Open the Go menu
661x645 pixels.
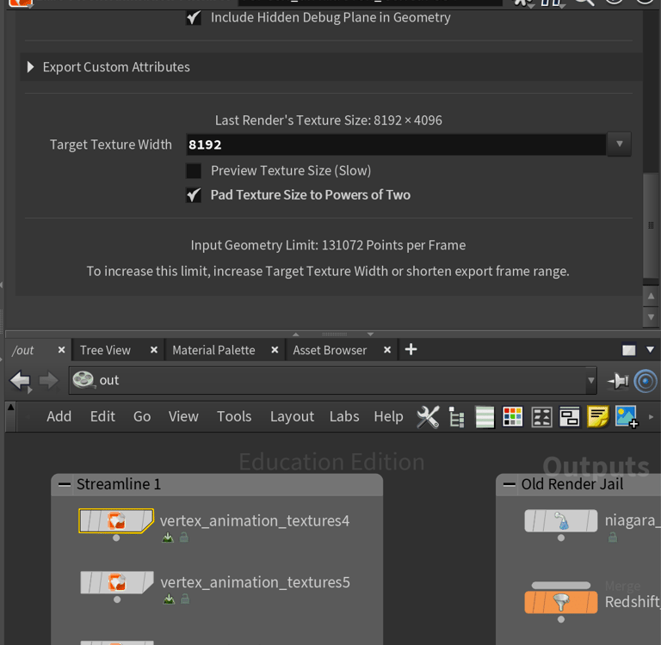(142, 416)
